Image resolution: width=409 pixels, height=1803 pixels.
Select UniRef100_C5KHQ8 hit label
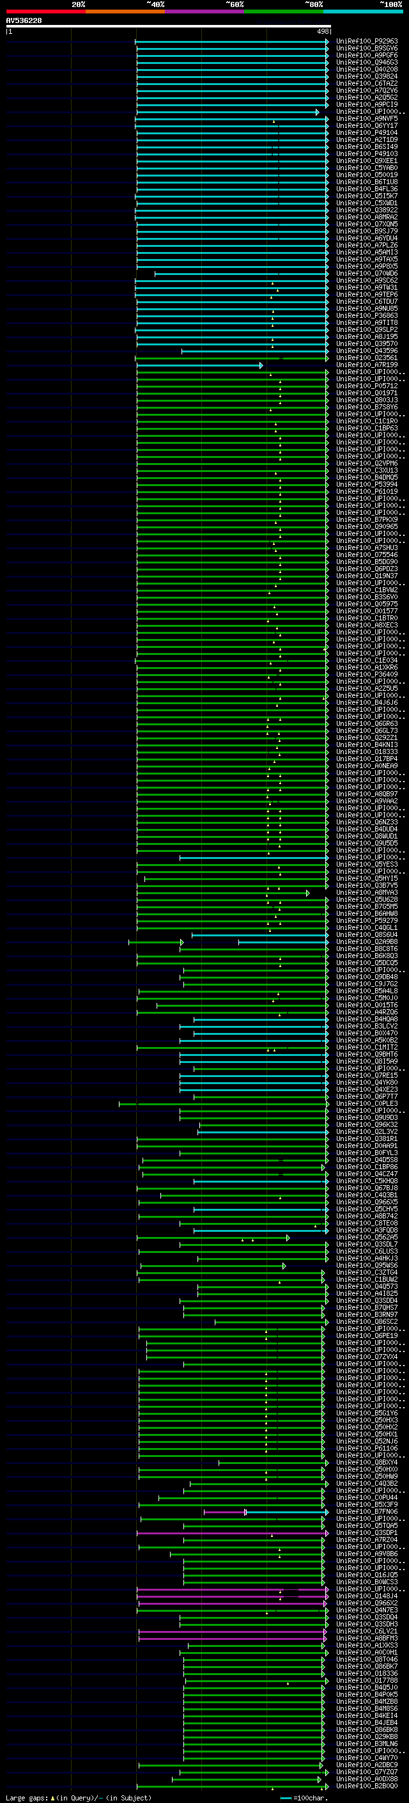[x=366, y=1181]
